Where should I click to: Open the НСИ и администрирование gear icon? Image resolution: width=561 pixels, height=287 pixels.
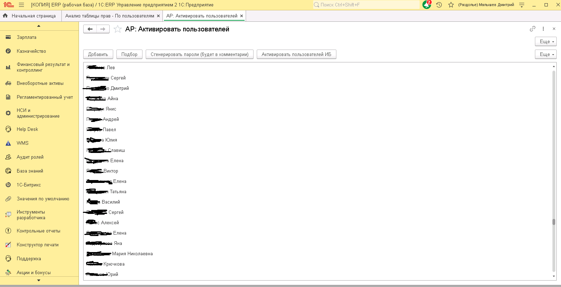[8, 113]
